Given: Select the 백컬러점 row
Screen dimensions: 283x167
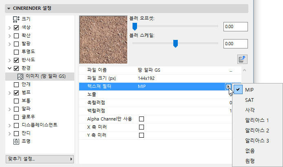Looking at the screenshot, I should 156,111.
